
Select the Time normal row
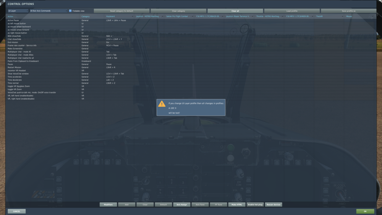tap(191, 83)
